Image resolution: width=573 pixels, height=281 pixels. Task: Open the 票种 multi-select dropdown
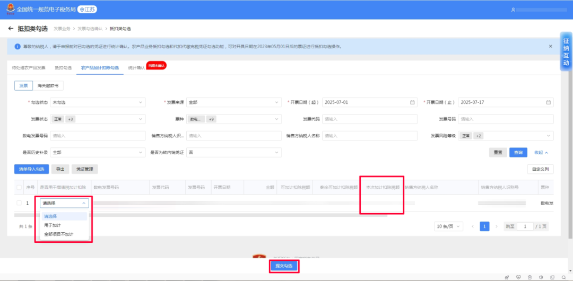coord(234,119)
